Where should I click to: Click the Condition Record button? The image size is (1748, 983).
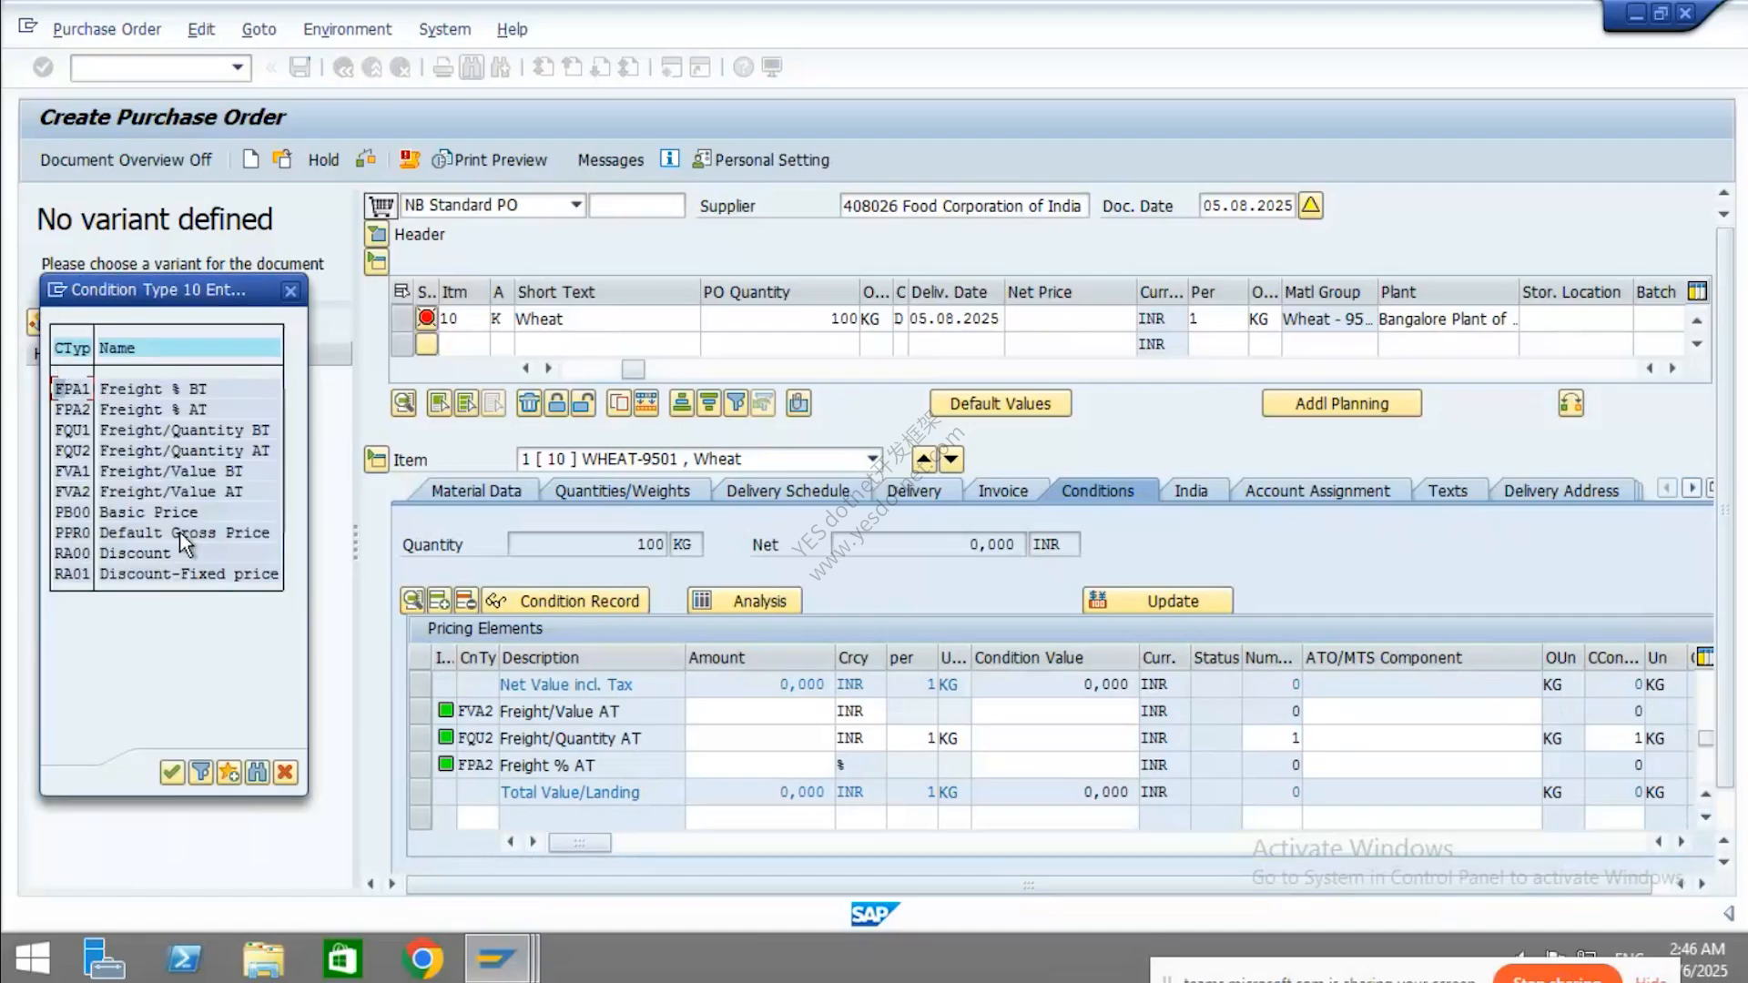coord(565,601)
